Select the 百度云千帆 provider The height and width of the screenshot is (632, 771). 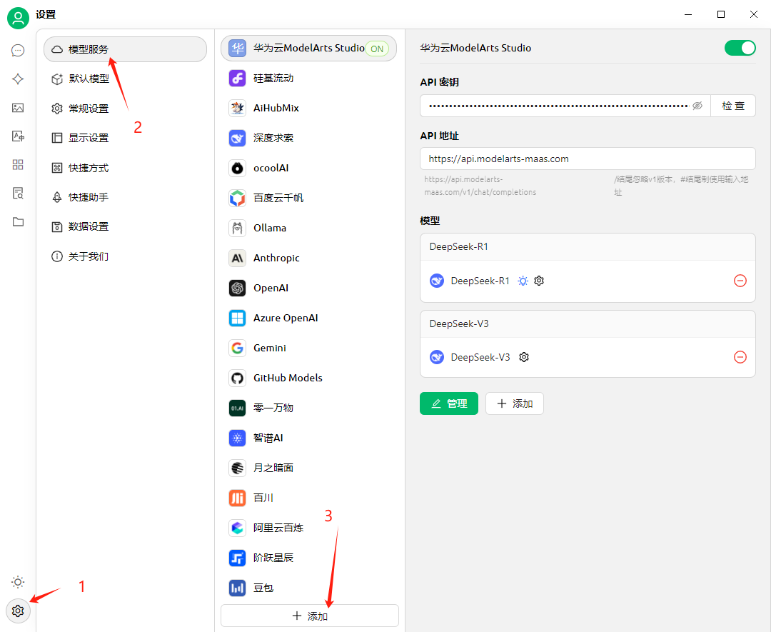point(309,199)
